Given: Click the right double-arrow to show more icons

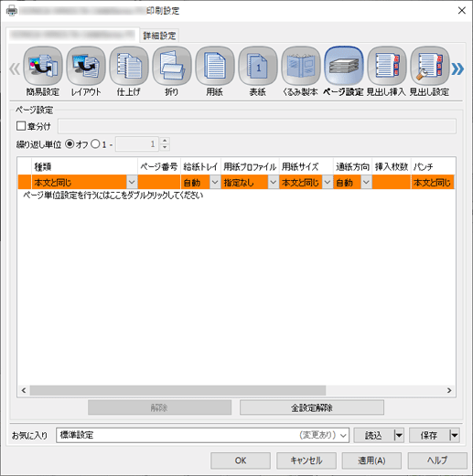Looking at the screenshot, I should [457, 69].
